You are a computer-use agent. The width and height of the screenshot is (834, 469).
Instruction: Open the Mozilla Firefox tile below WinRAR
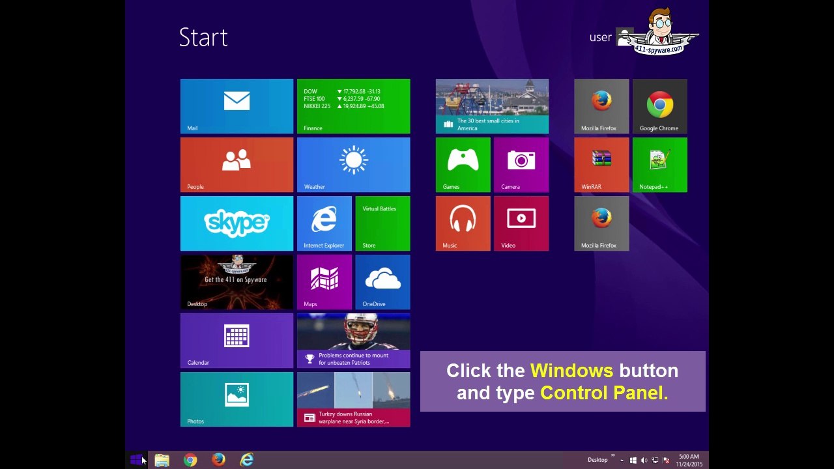pos(601,223)
